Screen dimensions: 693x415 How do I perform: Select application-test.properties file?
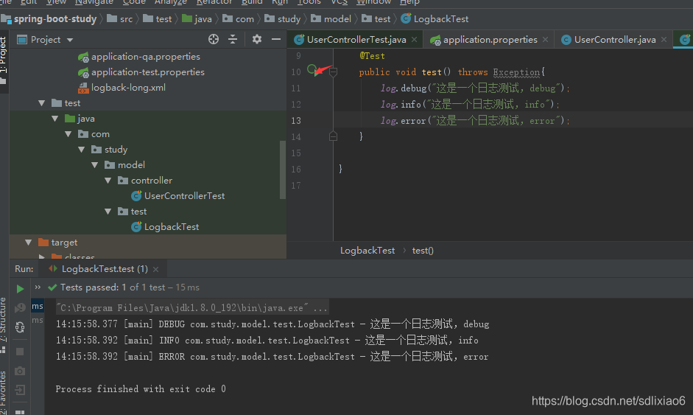coord(147,72)
